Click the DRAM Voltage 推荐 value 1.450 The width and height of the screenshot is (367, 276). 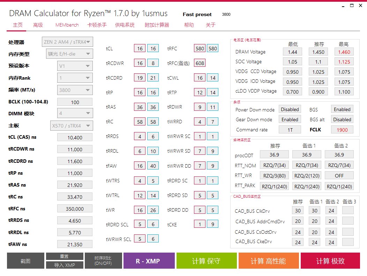[318, 52]
